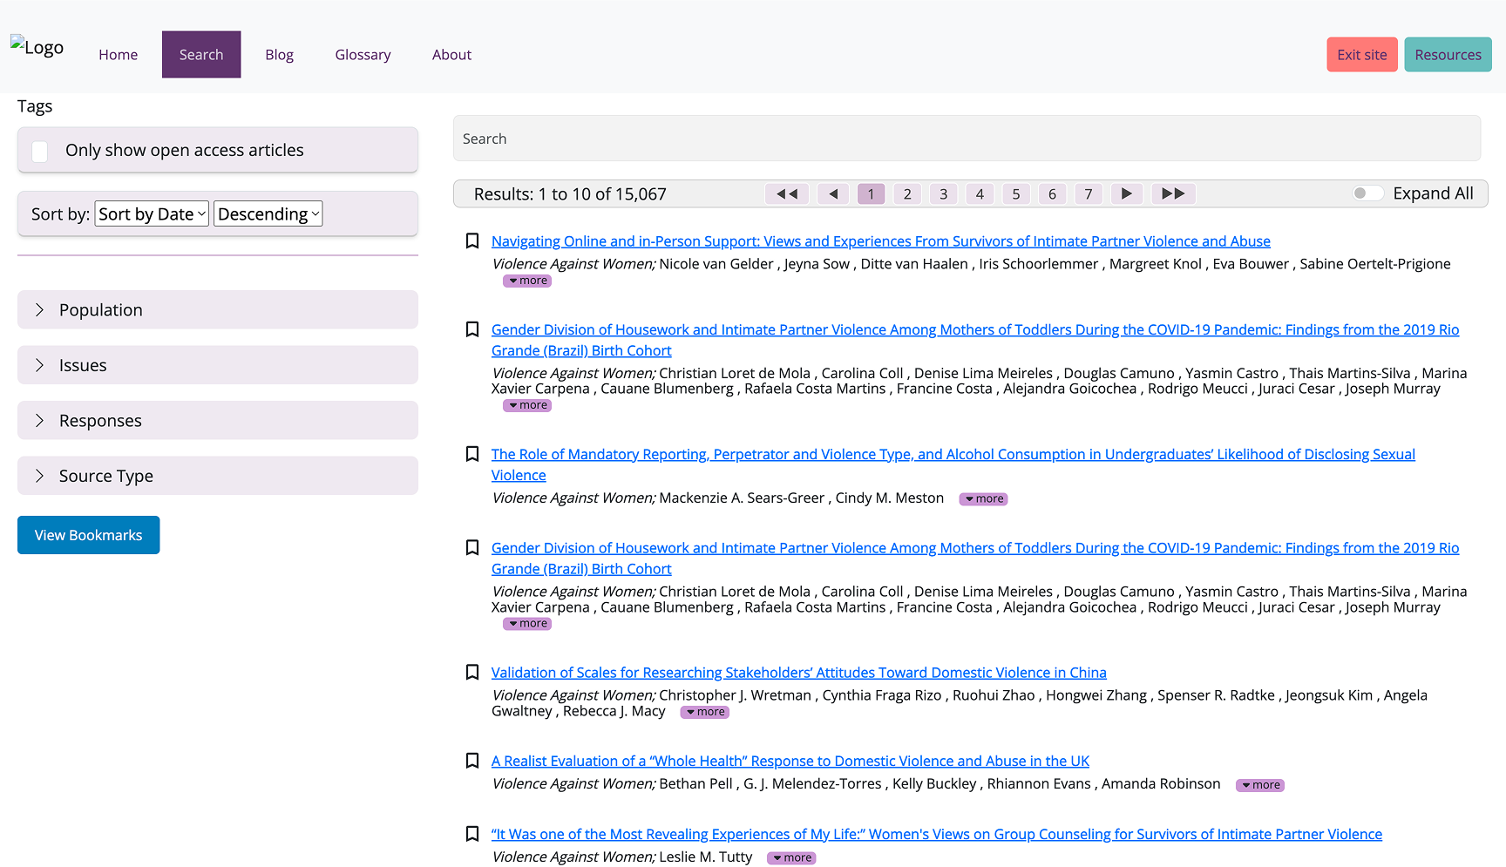Go to the Home page
Screen dimensions: 1506x867
point(119,55)
